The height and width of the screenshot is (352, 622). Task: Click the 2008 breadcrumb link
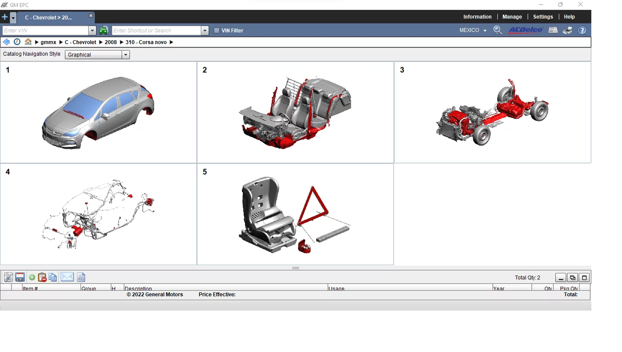[111, 42]
